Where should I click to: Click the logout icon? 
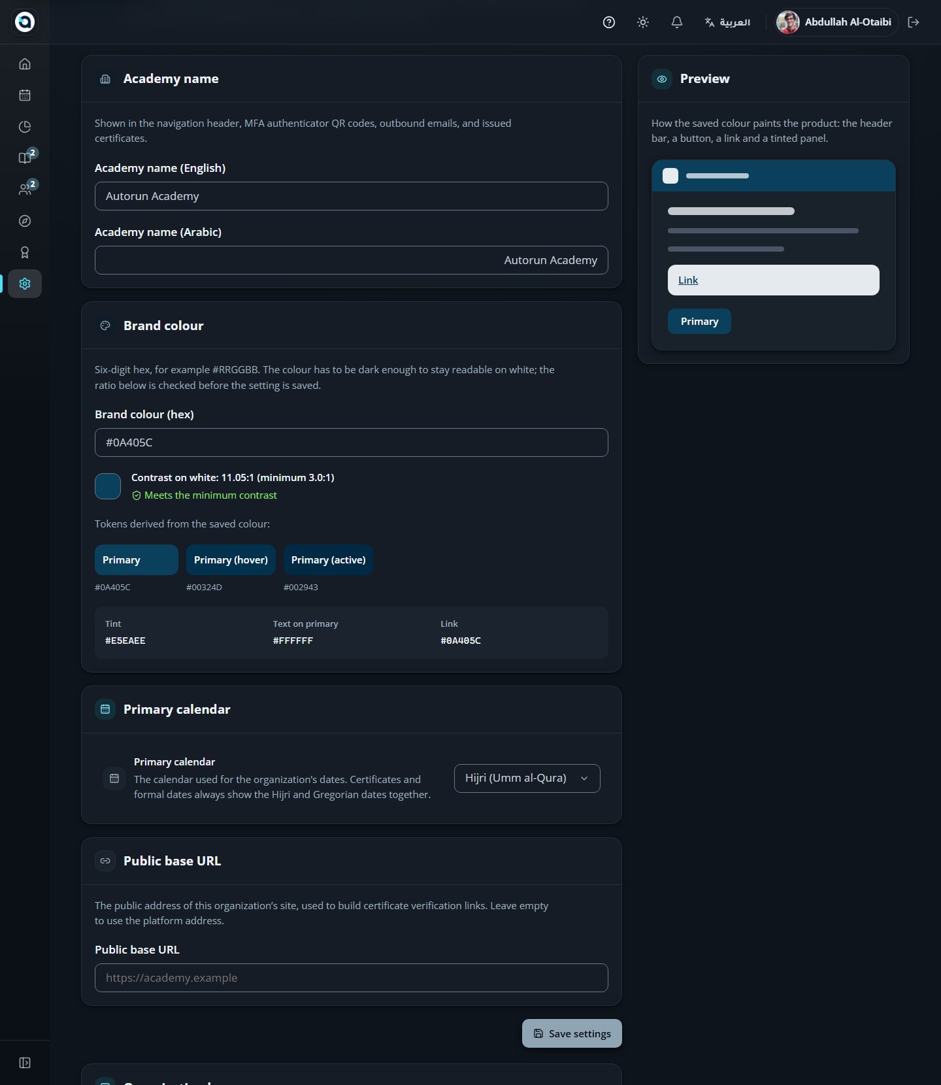point(914,22)
